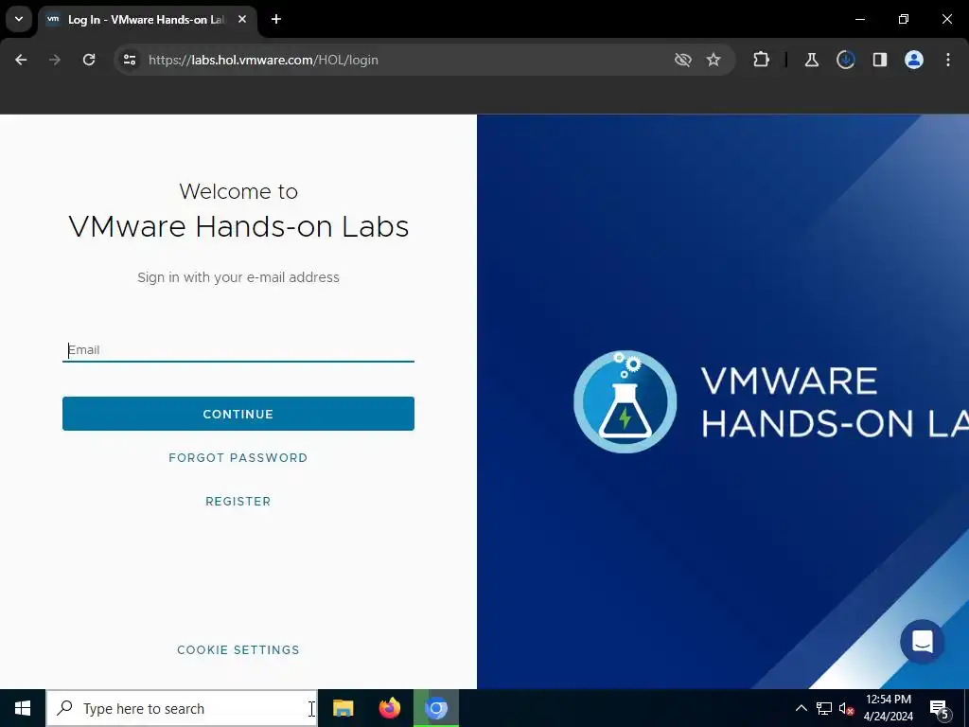Open the Chrome three-dot menu
Viewport: 969px width, 727px height.
[948, 60]
